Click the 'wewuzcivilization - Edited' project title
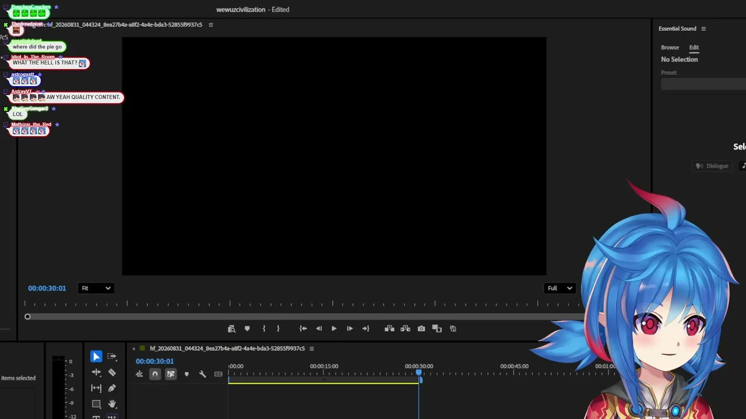746x419 pixels. 253,9
